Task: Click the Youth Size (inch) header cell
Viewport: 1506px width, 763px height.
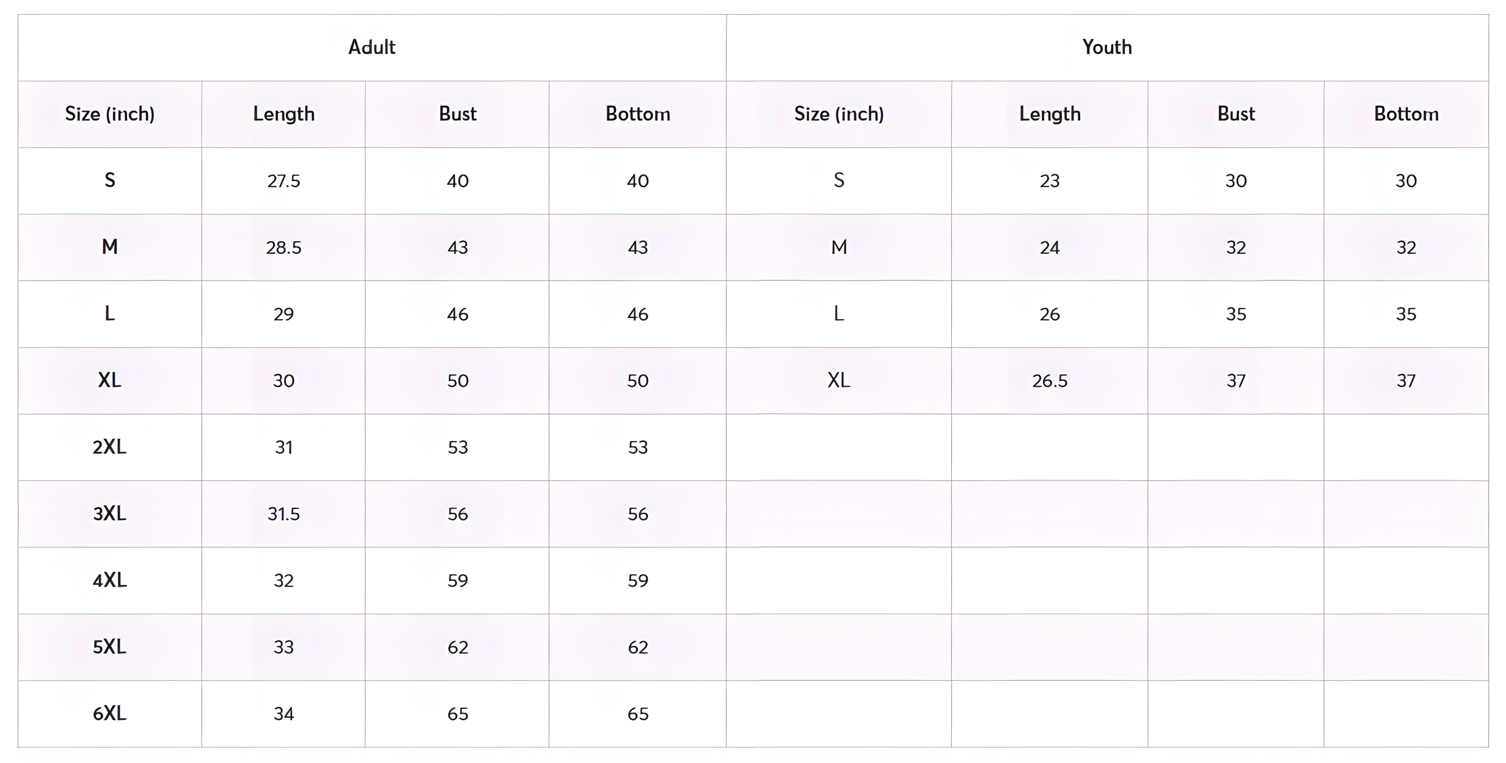Action: coord(839,114)
